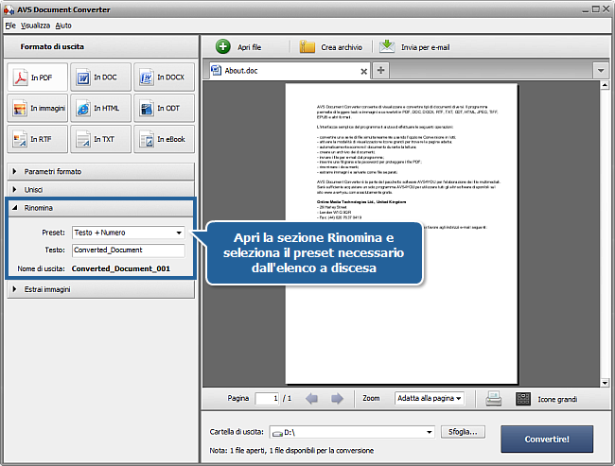Close the About.doc tab
The image size is (615, 466).
coord(363,71)
